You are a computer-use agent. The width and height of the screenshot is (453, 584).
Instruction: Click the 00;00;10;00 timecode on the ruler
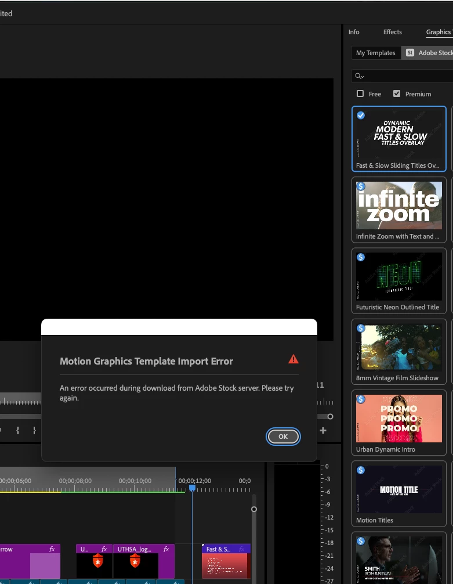(135, 481)
